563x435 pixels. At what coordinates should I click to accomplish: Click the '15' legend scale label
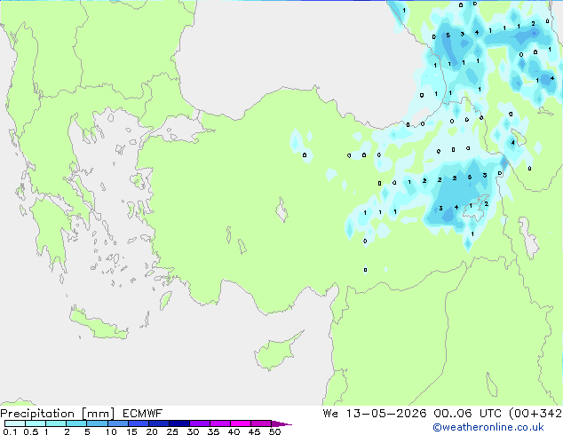point(131,431)
